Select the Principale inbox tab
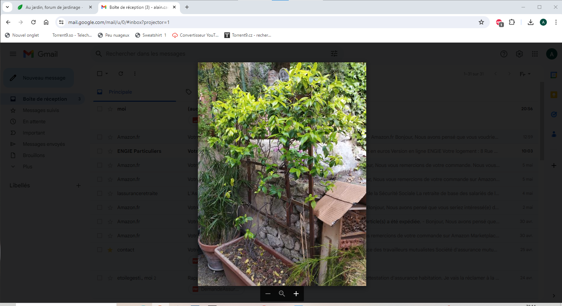The height and width of the screenshot is (306, 562). (120, 92)
